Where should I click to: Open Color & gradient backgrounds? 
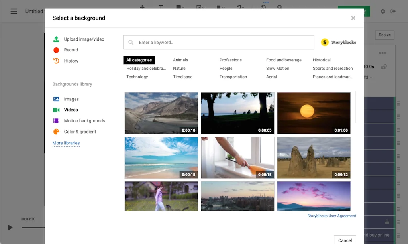pyautogui.click(x=80, y=132)
